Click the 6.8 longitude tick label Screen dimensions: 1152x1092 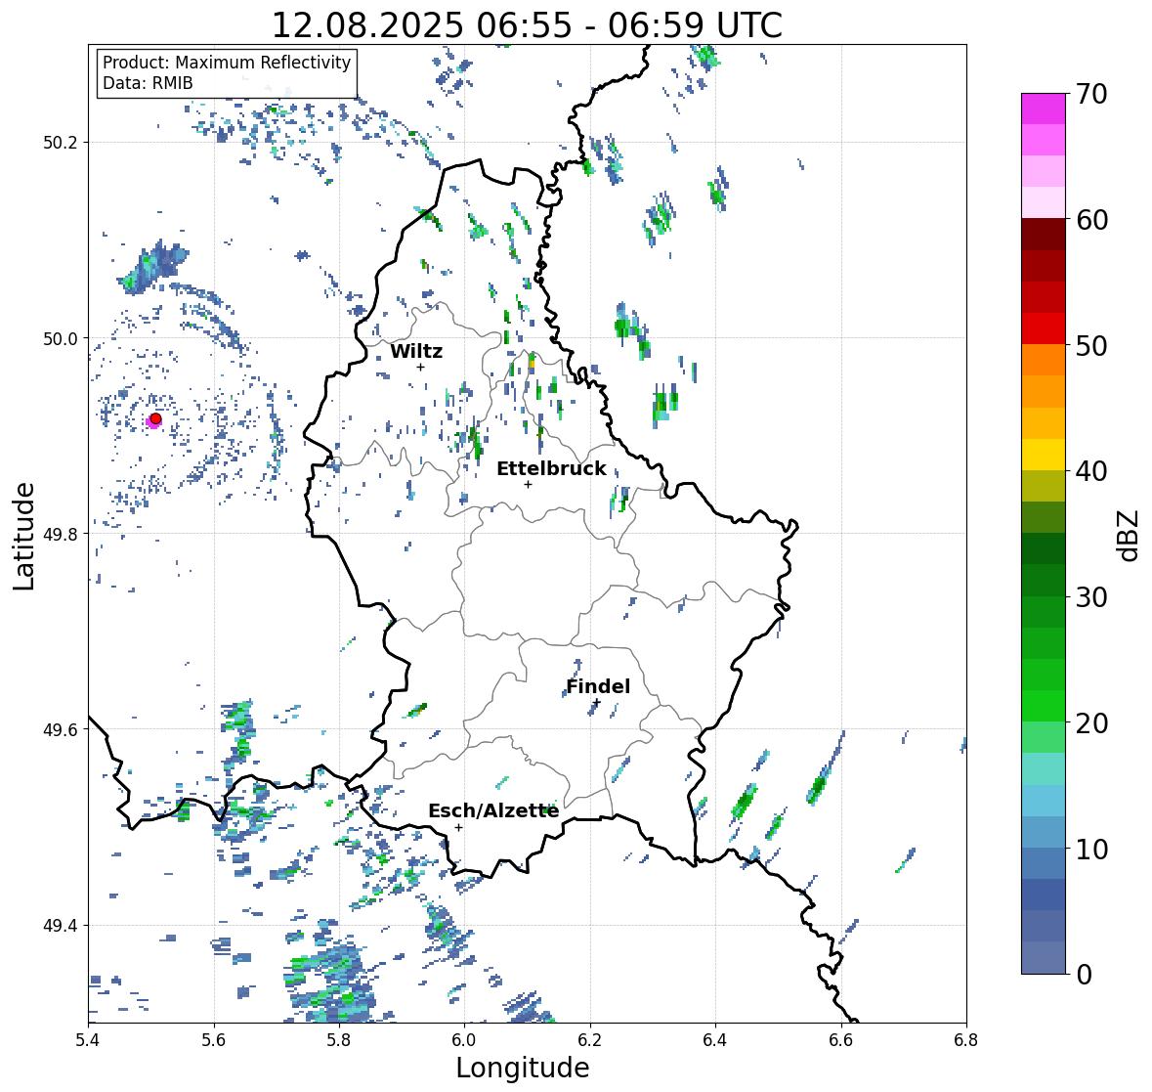[x=966, y=1039]
